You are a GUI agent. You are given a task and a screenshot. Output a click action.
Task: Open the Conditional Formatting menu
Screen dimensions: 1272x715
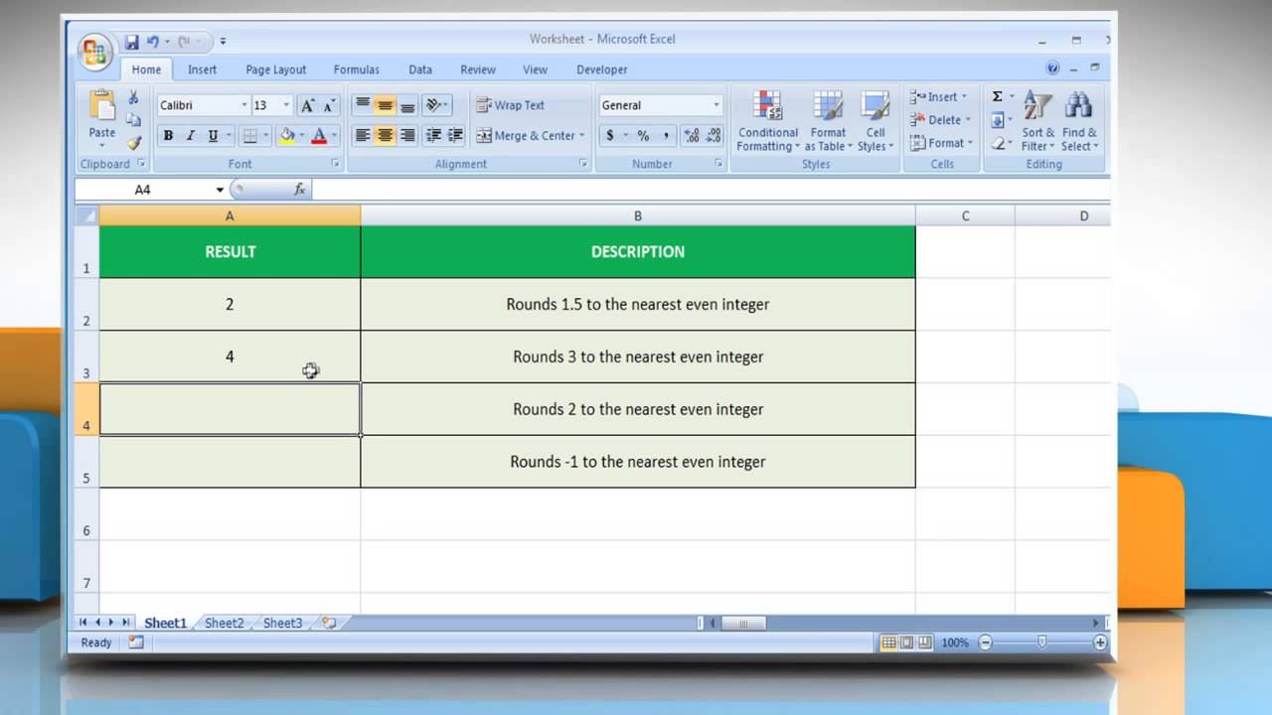tap(767, 121)
